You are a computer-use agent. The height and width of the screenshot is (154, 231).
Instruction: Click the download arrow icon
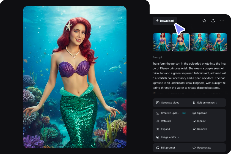pyautogui.click(x=157, y=21)
